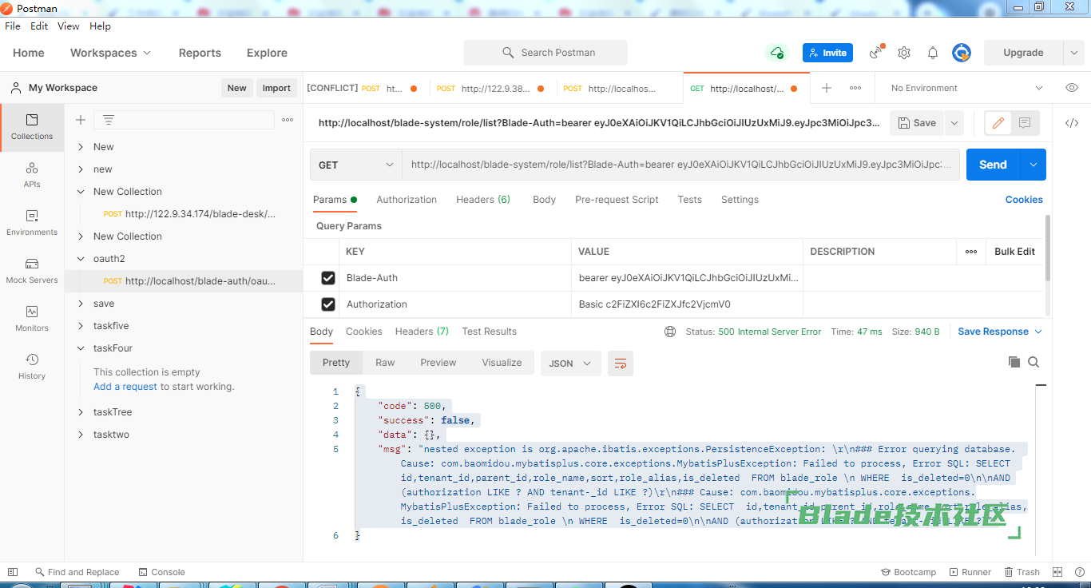The image size is (1091, 588).
Task: Open the Save Response dropdown
Action: (x=1000, y=332)
